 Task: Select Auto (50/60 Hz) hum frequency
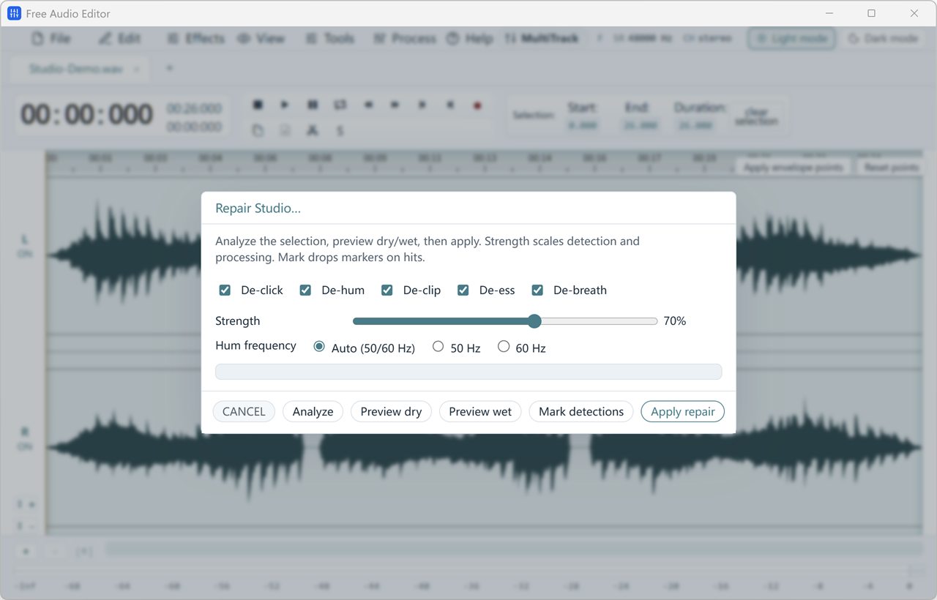pos(319,347)
